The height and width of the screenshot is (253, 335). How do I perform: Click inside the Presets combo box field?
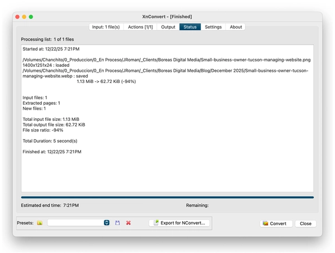click(75, 223)
